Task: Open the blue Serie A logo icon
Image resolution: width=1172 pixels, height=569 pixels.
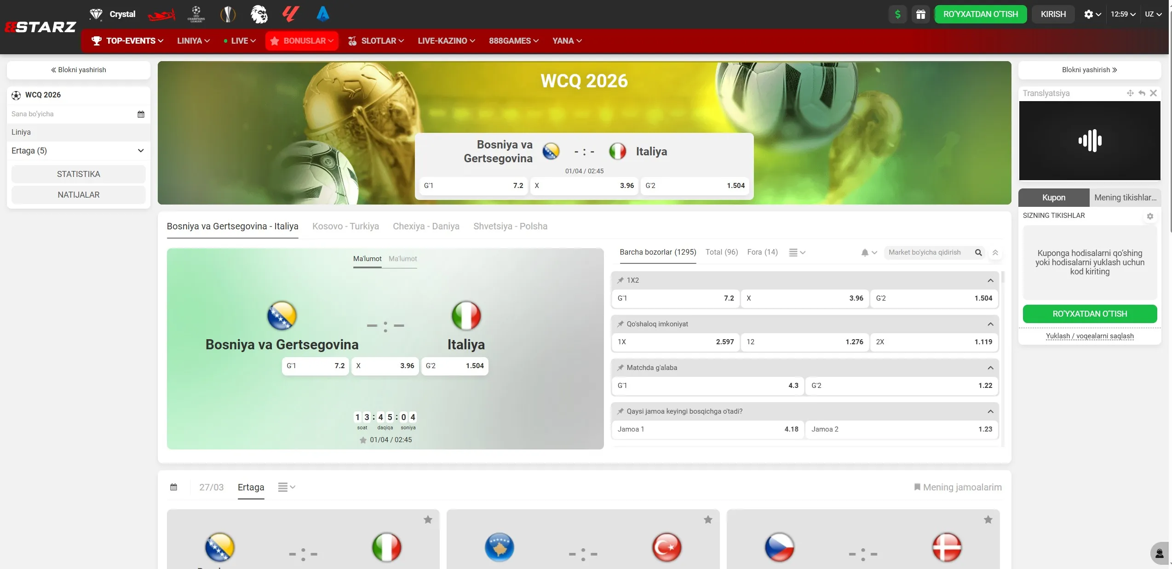Action: [x=323, y=14]
